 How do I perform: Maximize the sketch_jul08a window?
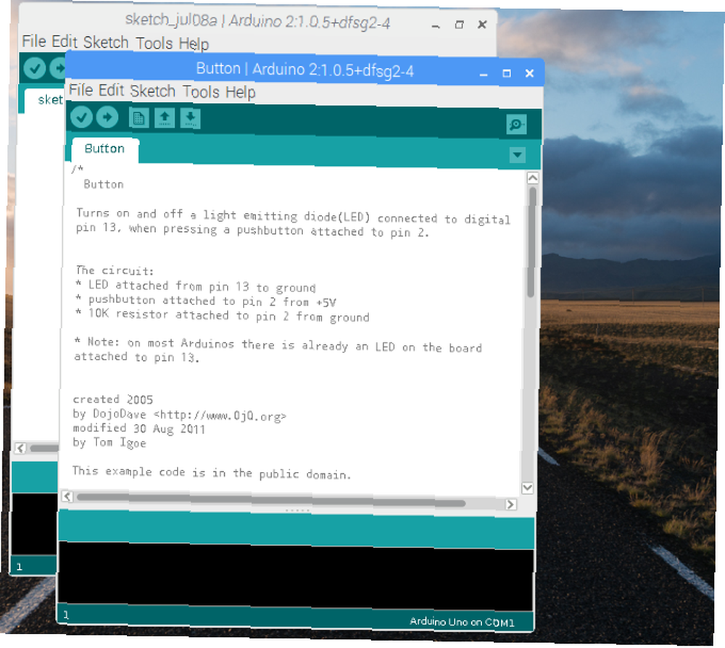coord(459,25)
